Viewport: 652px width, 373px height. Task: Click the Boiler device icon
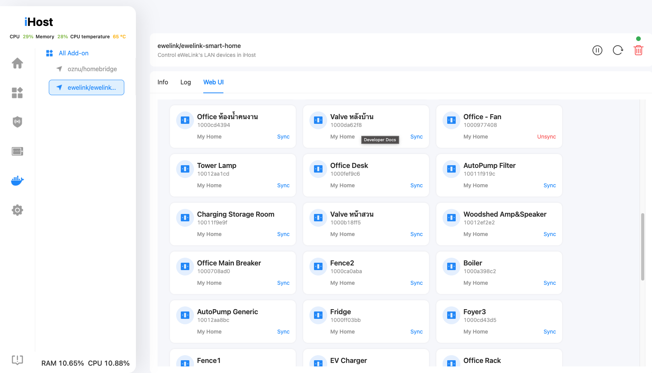click(451, 267)
